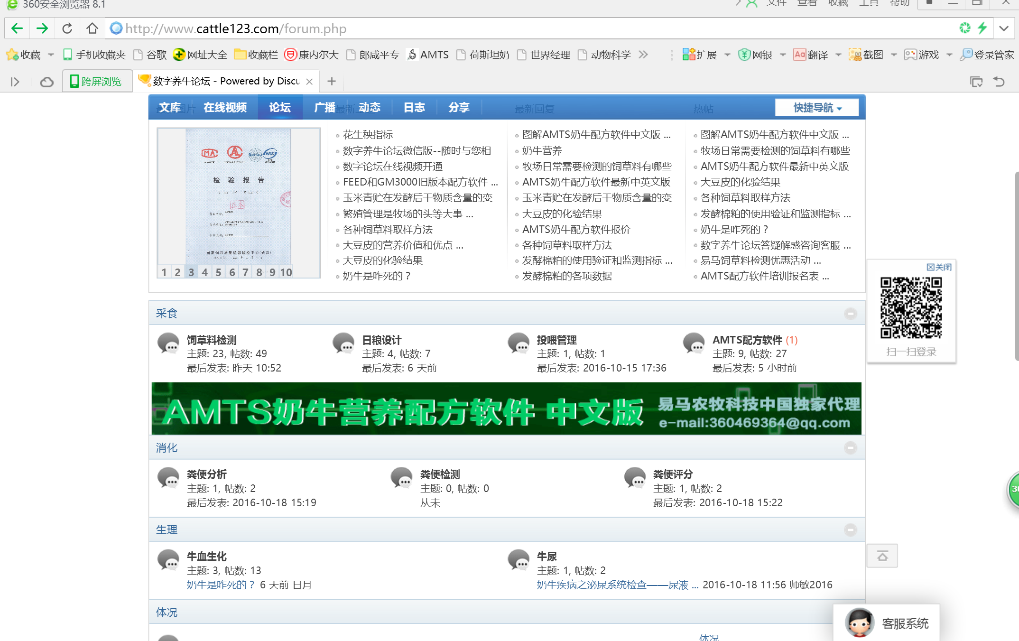Click the 收藏 star icon in bookmarks bar
The height and width of the screenshot is (641, 1019).
[12, 55]
